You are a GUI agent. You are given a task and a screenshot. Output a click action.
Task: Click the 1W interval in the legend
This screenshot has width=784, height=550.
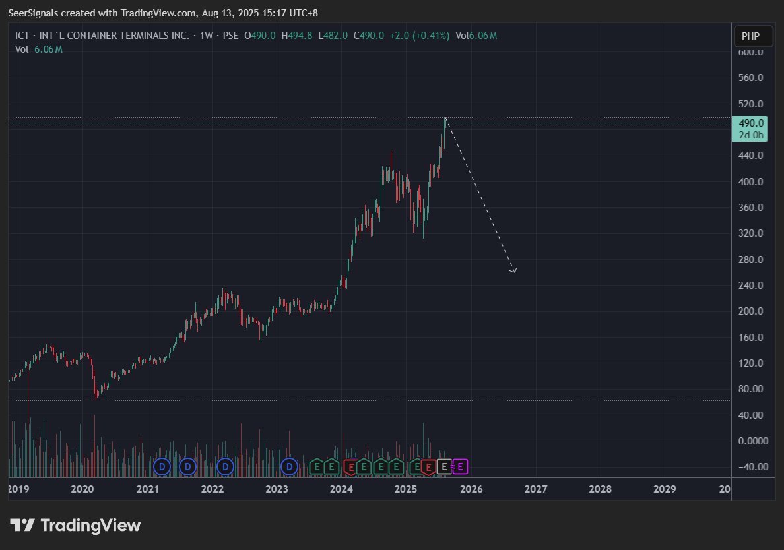click(x=207, y=36)
